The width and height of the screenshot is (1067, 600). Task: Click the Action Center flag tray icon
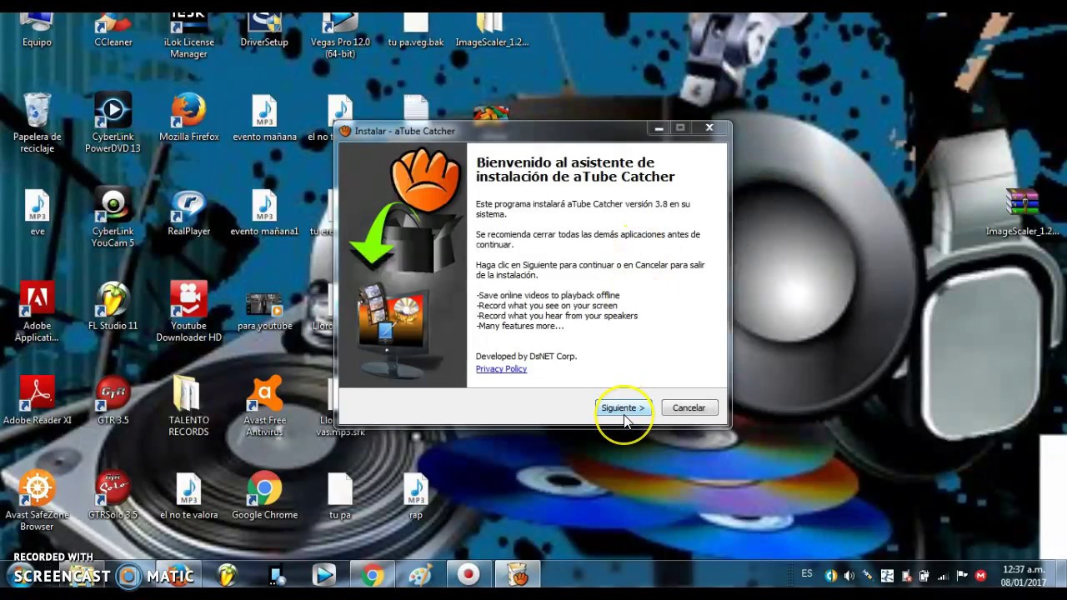click(x=962, y=575)
